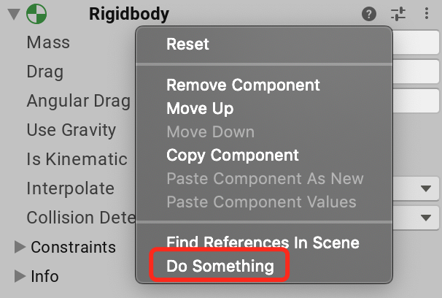Click the Use Gravity property label
Viewport: 442px width, 298px height.
(71, 130)
